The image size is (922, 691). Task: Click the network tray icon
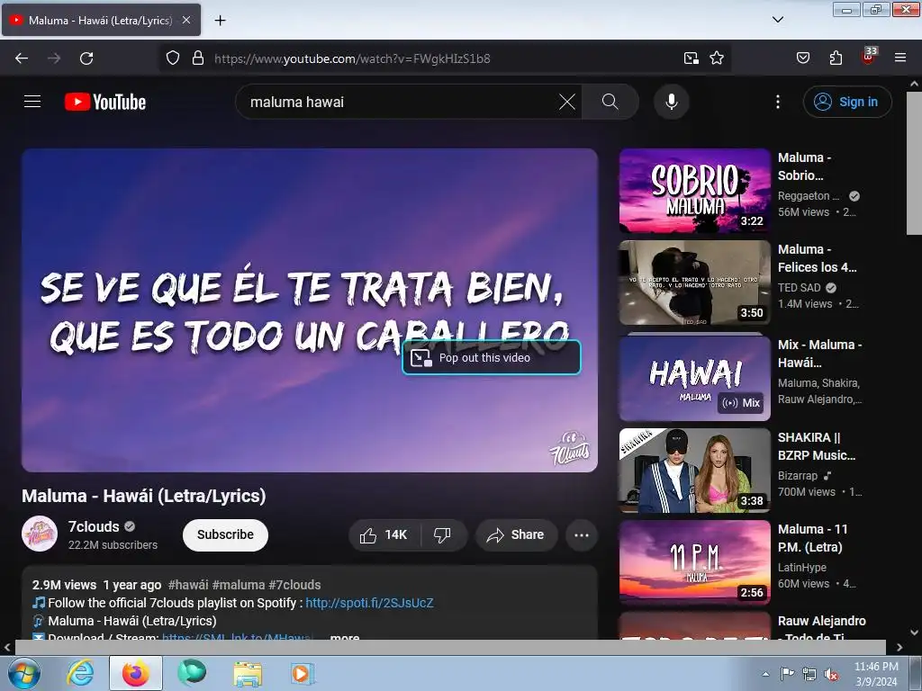tap(809, 675)
